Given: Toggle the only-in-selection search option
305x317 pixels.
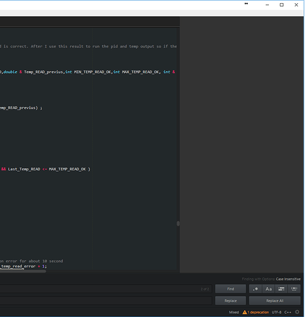Looking at the screenshot, I should [281, 288].
